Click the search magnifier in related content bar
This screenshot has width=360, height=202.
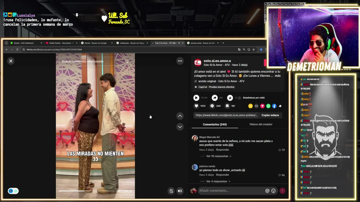tap(127, 61)
